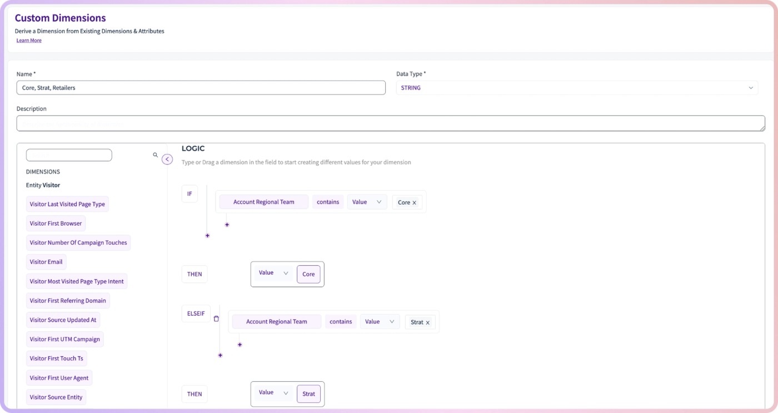Select the Visitor First Referring Domain dimension
Screen dimensions: 778x413
click(68, 301)
